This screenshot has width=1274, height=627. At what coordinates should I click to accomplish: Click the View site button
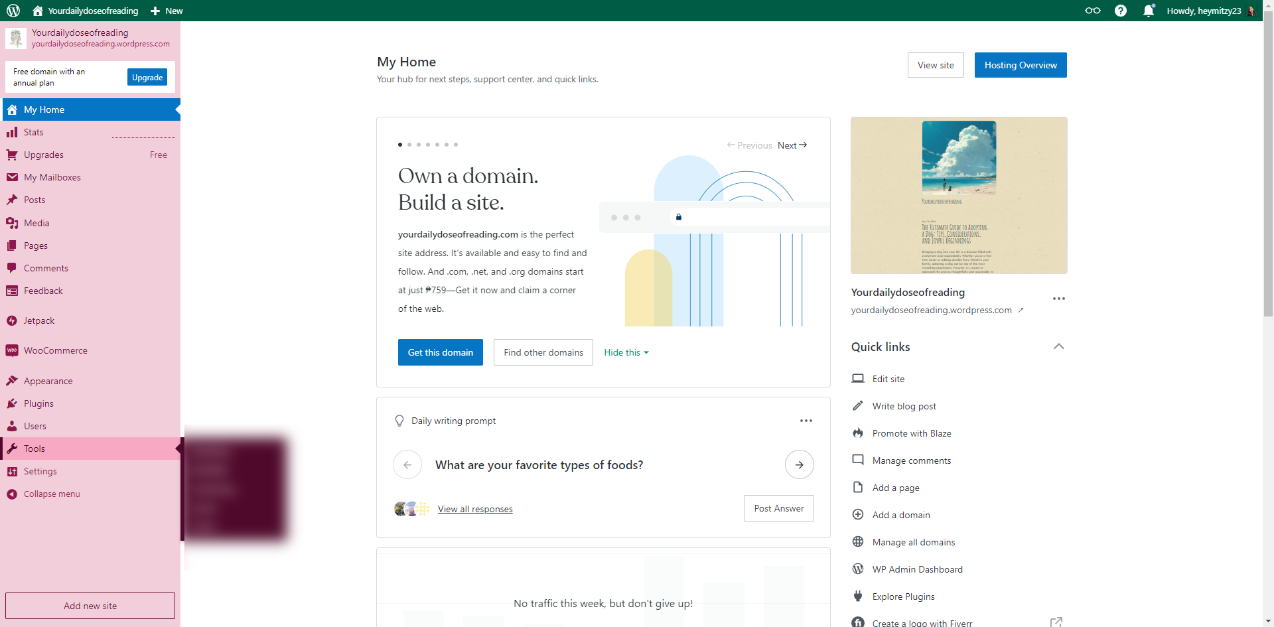click(x=936, y=65)
